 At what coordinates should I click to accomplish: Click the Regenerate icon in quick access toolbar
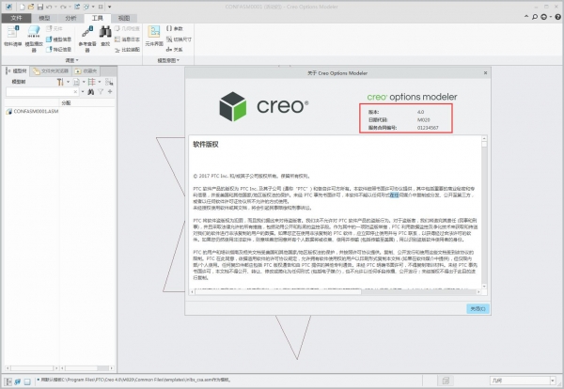[x=77, y=7]
